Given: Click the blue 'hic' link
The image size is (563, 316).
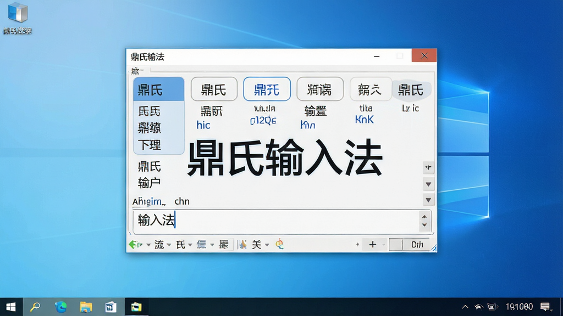Looking at the screenshot, I should [x=203, y=125].
